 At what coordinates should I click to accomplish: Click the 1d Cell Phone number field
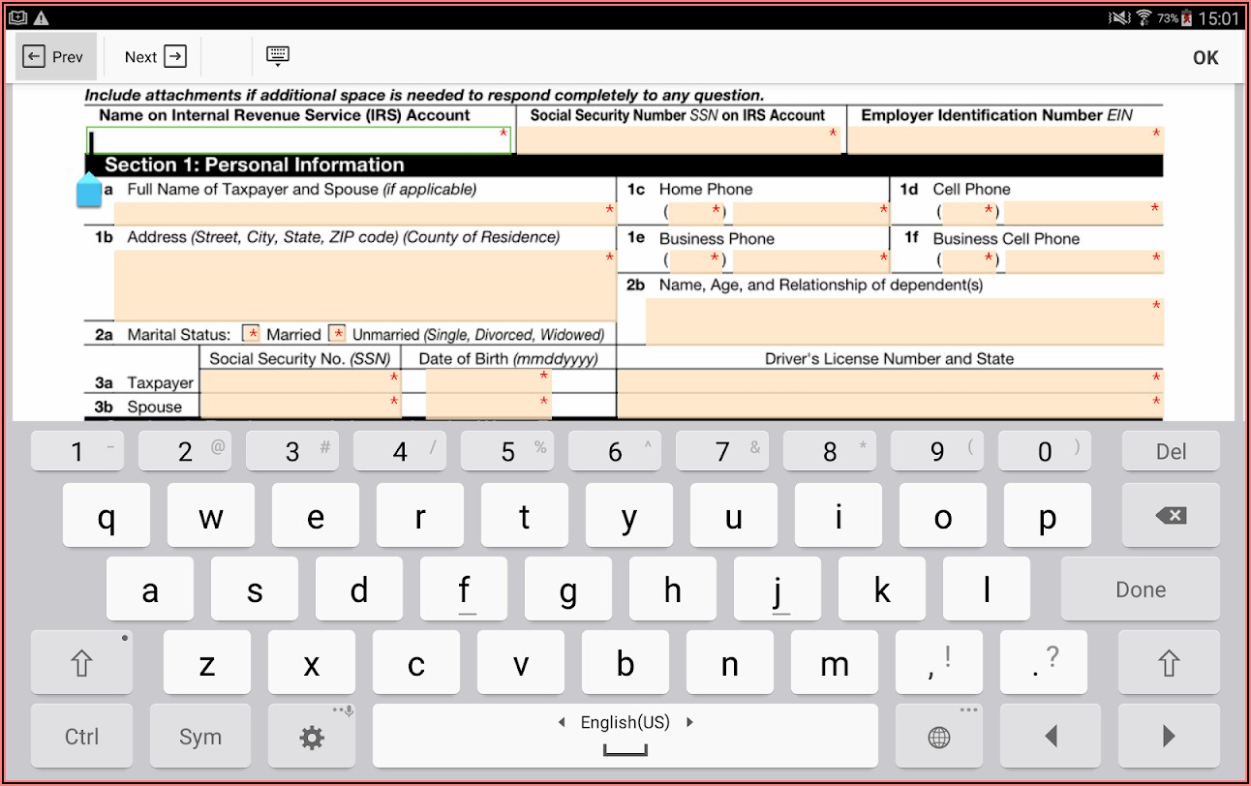pos(1083,213)
